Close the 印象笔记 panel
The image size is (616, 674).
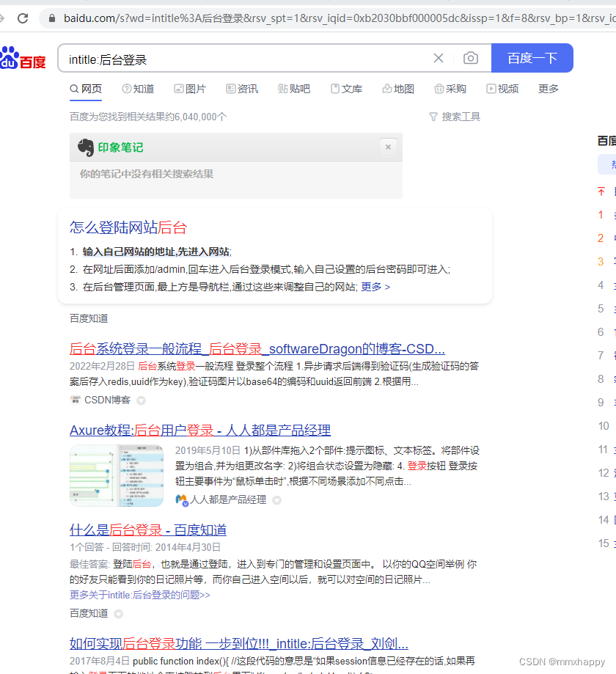click(x=388, y=147)
